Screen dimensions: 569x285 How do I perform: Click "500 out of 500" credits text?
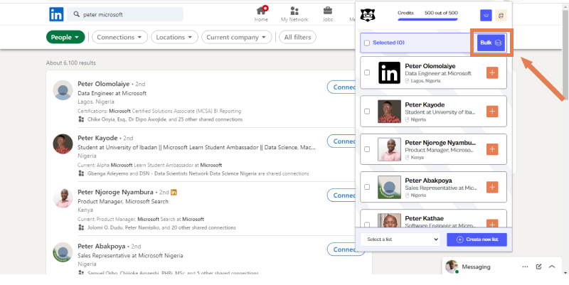[x=441, y=13]
